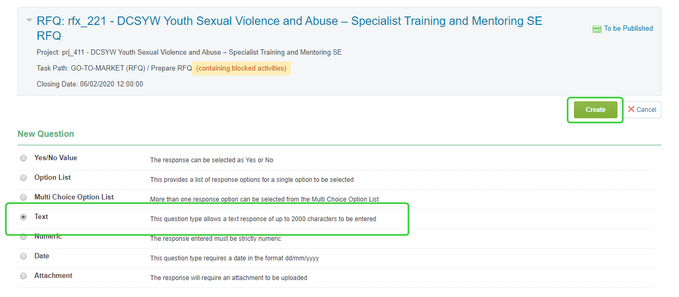Select the Attachment radio button
Viewport: 679px width, 297px height.
coord(23,276)
